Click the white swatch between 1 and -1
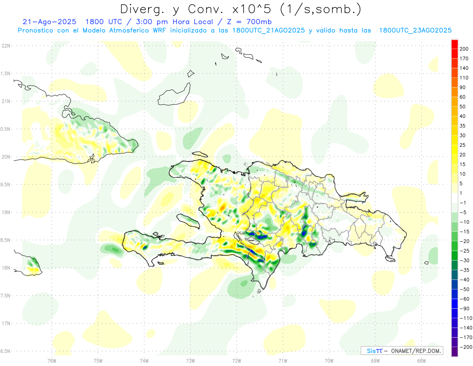 pos(454,198)
